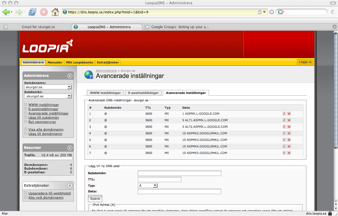338x216 pixels.
Task: Reload the page with refresh icon
Action: click(x=32, y=12)
